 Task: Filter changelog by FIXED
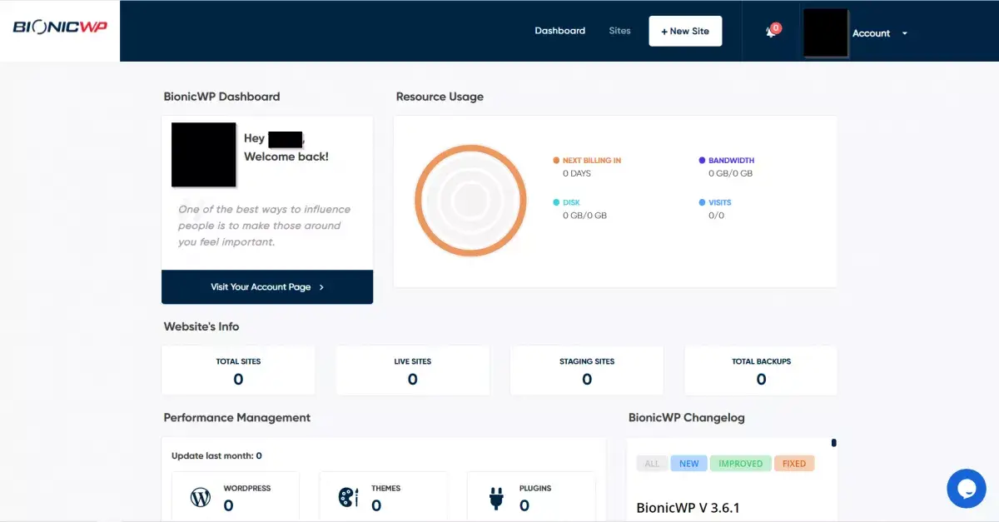point(794,464)
